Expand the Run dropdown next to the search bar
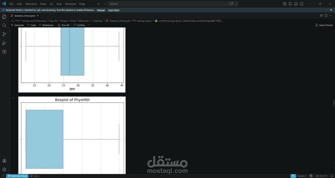335x178 pixels. 237,4
